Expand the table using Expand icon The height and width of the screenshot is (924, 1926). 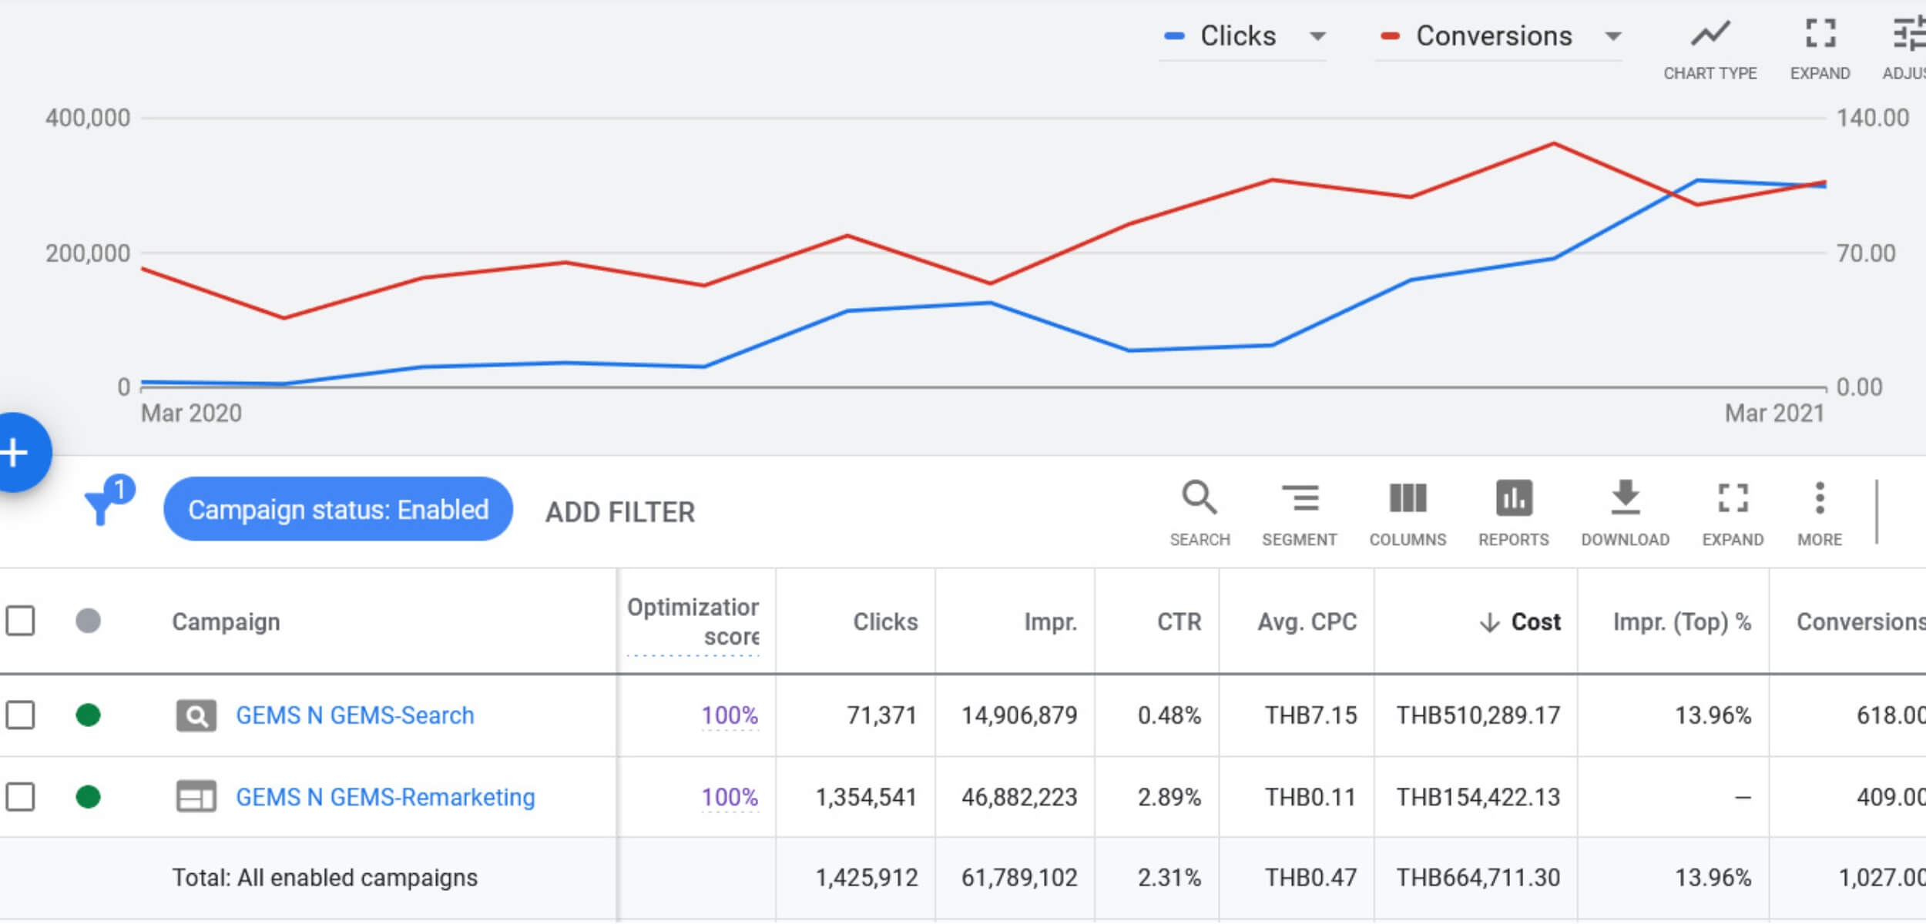[x=1733, y=499]
